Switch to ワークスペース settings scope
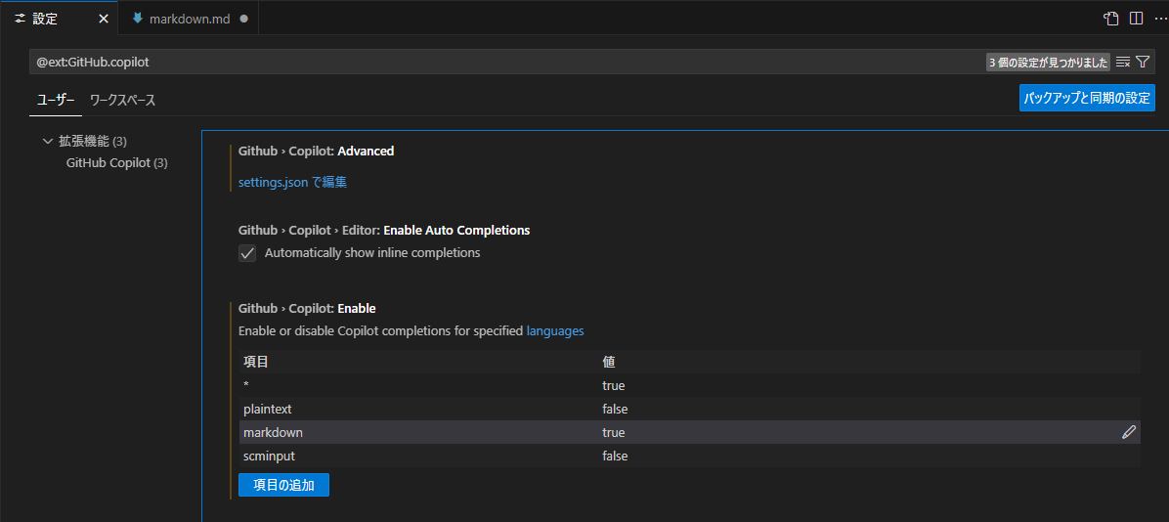The image size is (1169, 522). (122, 100)
